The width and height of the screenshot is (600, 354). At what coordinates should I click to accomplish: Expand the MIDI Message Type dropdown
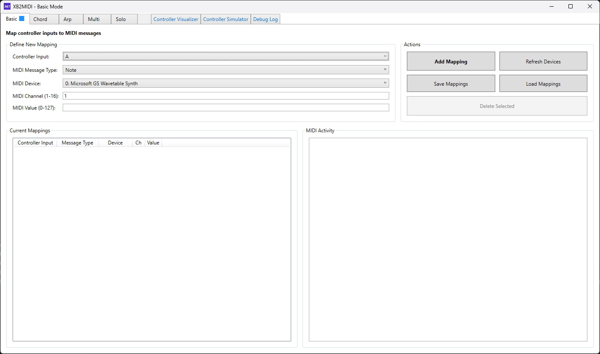coord(226,70)
